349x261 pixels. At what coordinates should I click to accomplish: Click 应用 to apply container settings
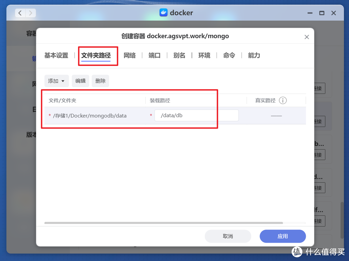tap(283, 236)
